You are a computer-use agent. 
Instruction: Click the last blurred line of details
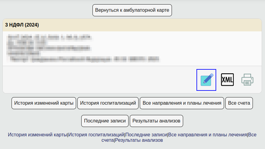click(x=84, y=59)
